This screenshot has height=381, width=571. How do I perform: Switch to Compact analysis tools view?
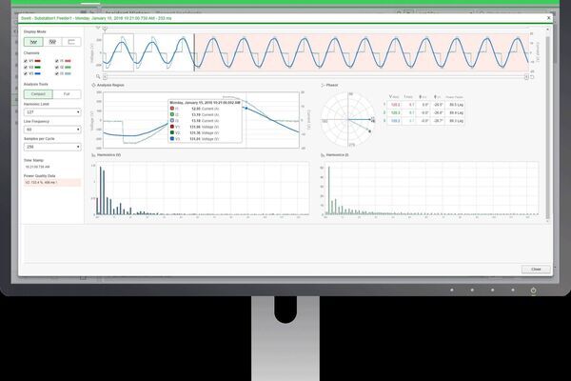click(x=38, y=94)
